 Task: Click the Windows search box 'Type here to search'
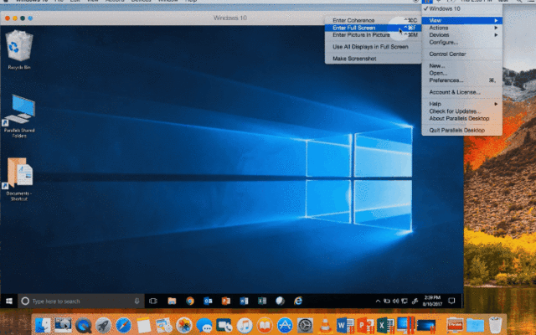coord(81,301)
